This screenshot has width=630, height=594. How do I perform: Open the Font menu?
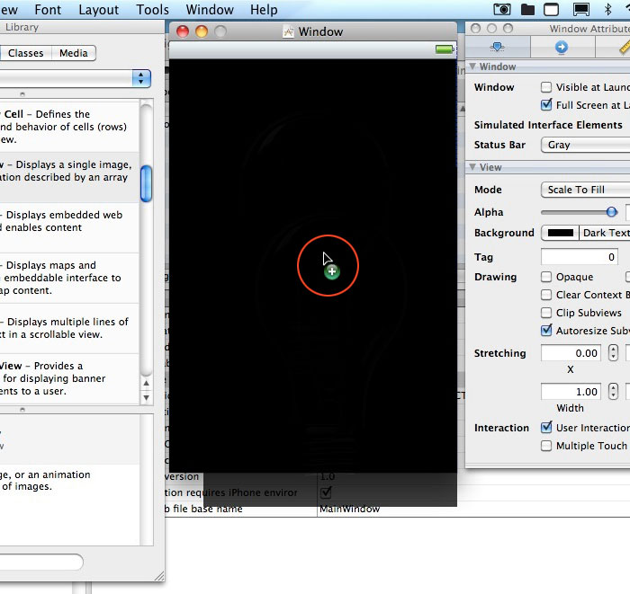point(48,10)
